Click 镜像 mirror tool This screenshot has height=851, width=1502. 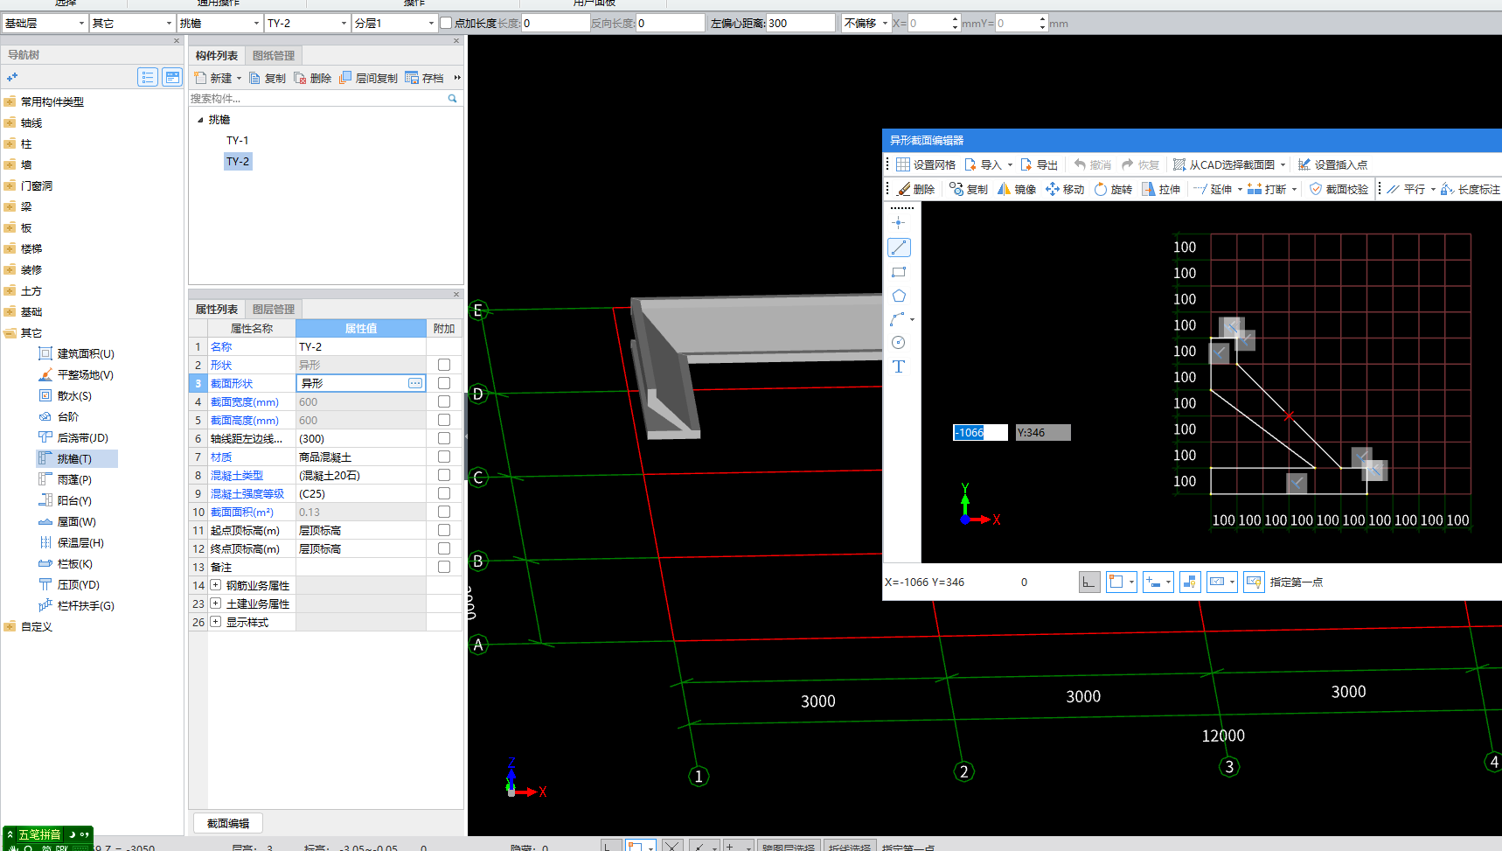click(1017, 189)
